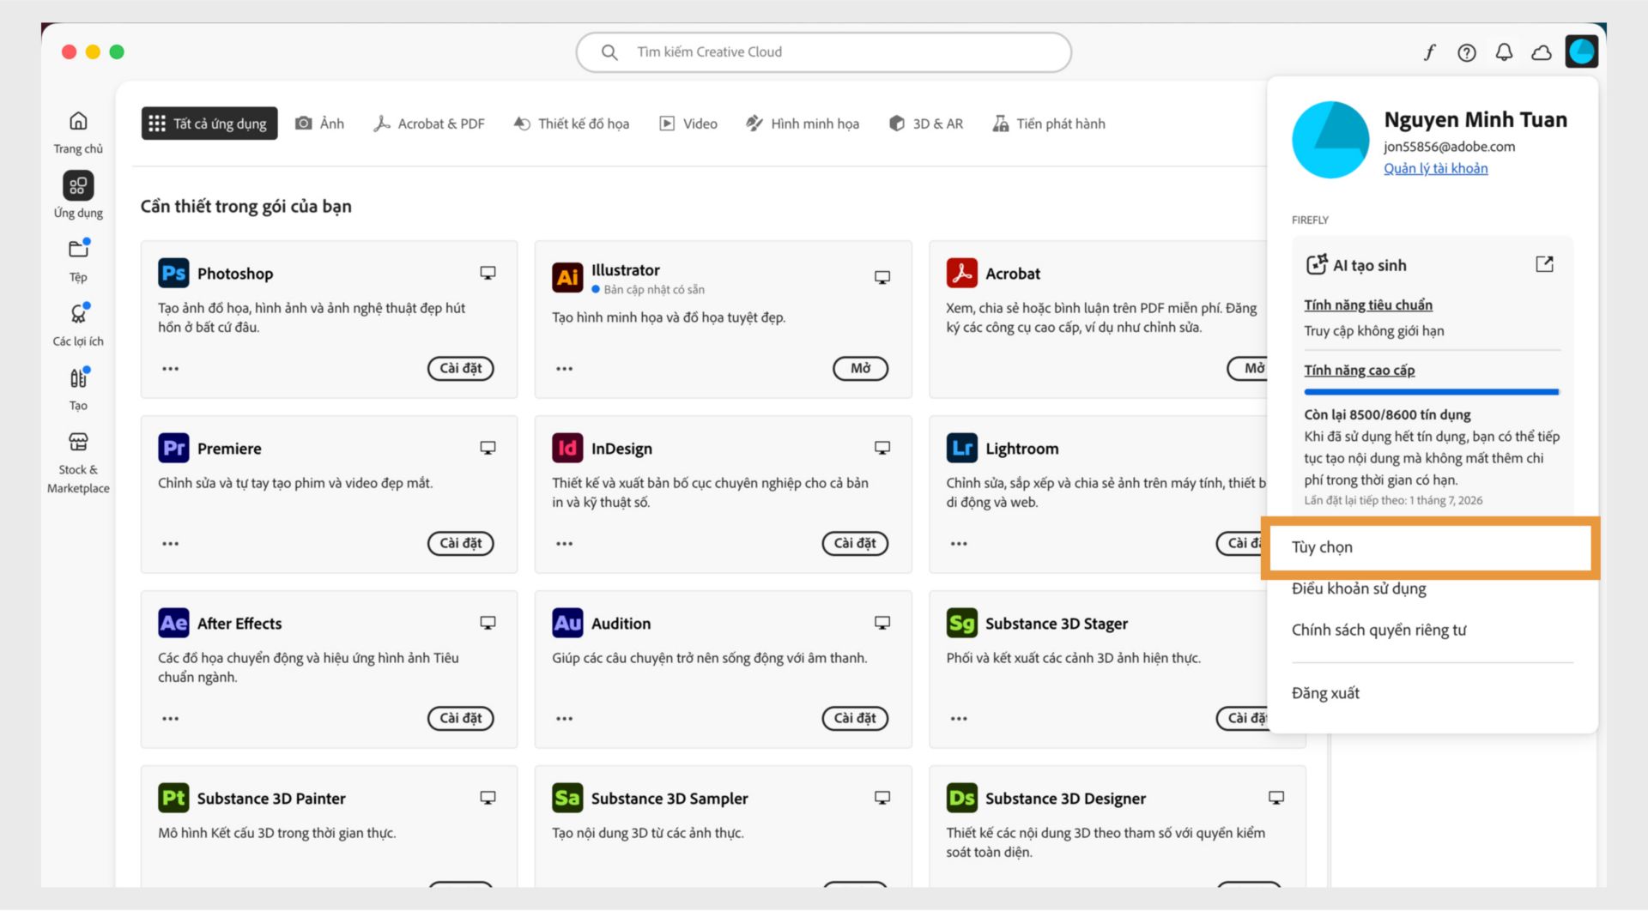
Task: Open the Trang chủ home icon
Action: tap(78, 121)
